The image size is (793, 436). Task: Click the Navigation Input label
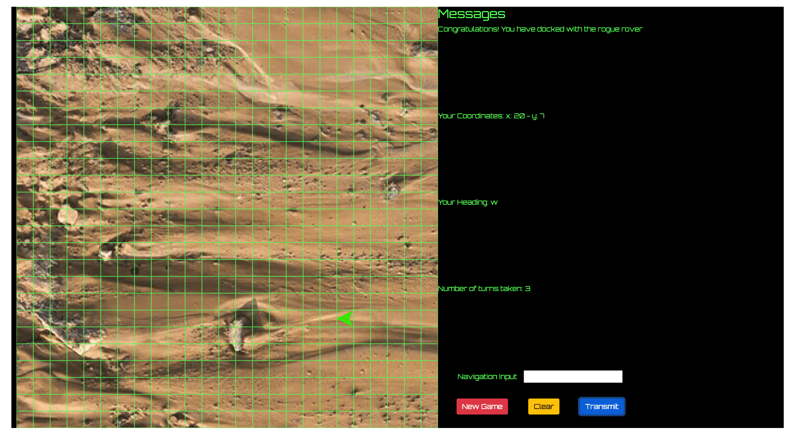[487, 377]
